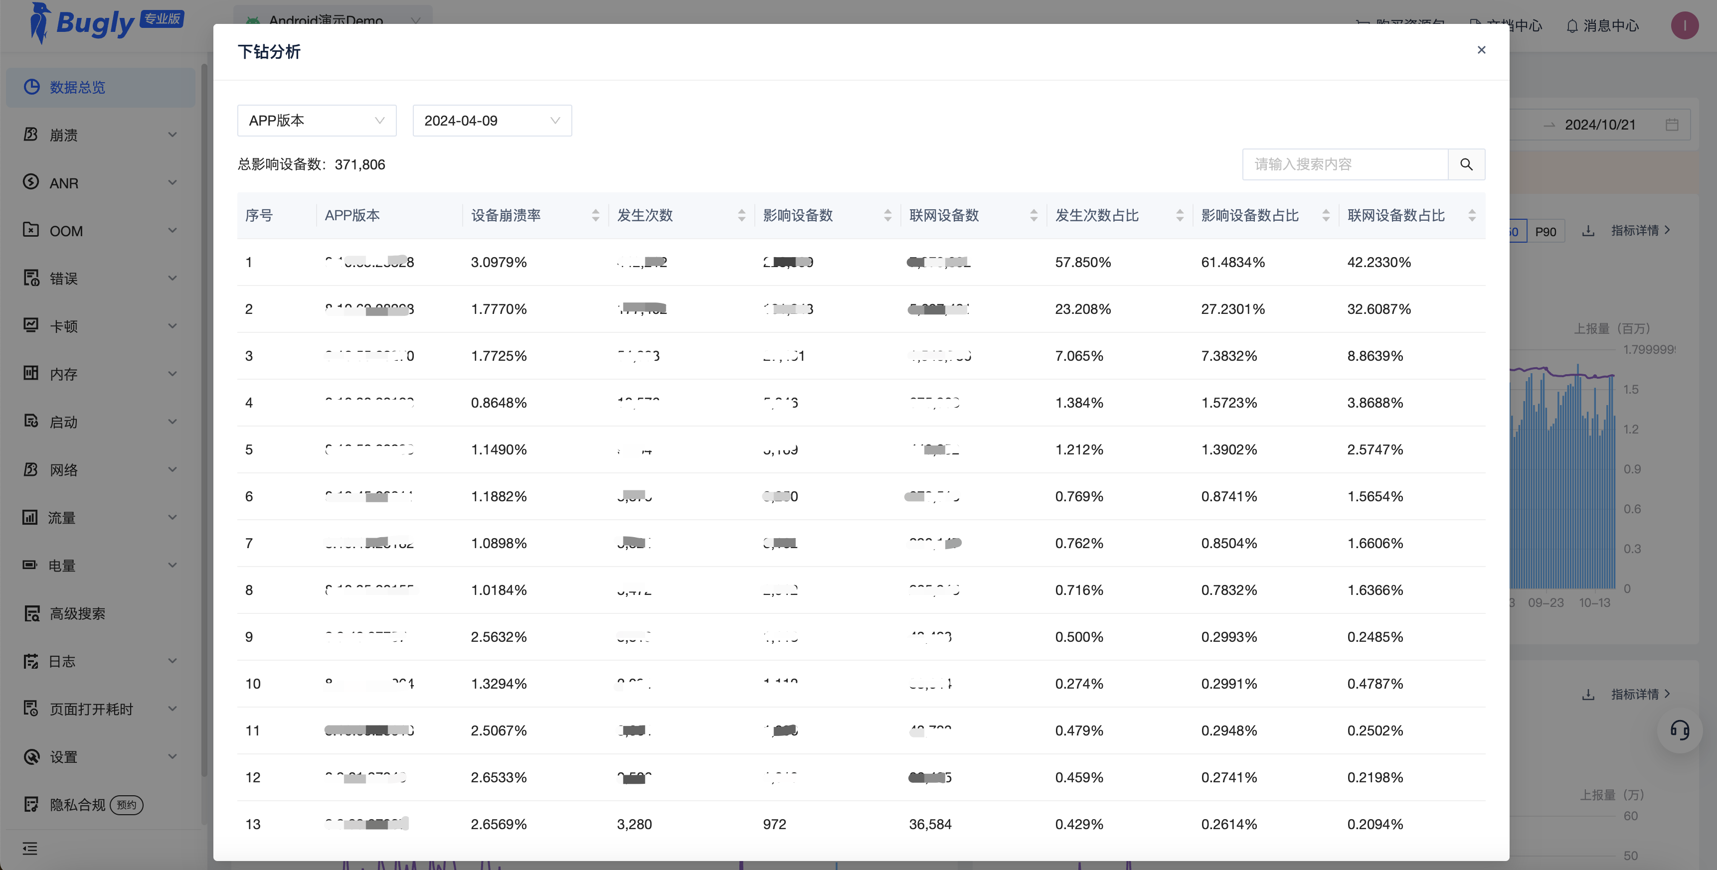Click crash rate 3.0979% in row 1
1717x870 pixels.
tap(499, 262)
